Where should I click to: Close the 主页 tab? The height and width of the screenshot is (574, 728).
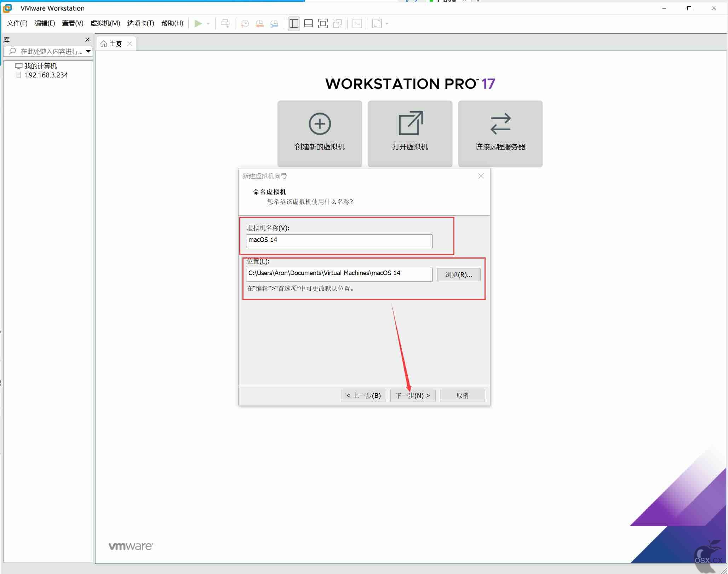pos(130,44)
